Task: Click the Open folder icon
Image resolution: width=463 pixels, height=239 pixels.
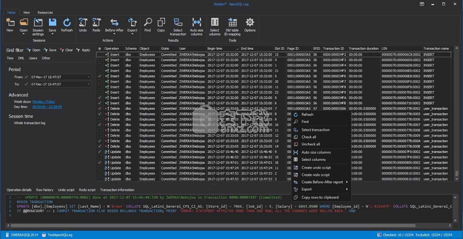Action: point(24,23)
